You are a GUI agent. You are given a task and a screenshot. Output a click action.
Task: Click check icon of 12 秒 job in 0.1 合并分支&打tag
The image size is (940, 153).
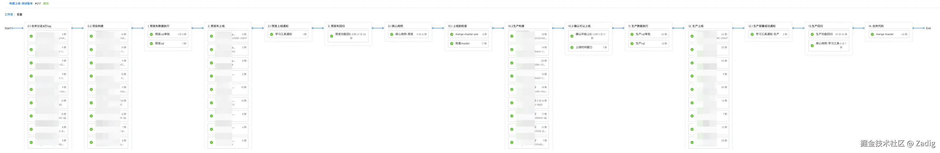(x=31, y=103)
